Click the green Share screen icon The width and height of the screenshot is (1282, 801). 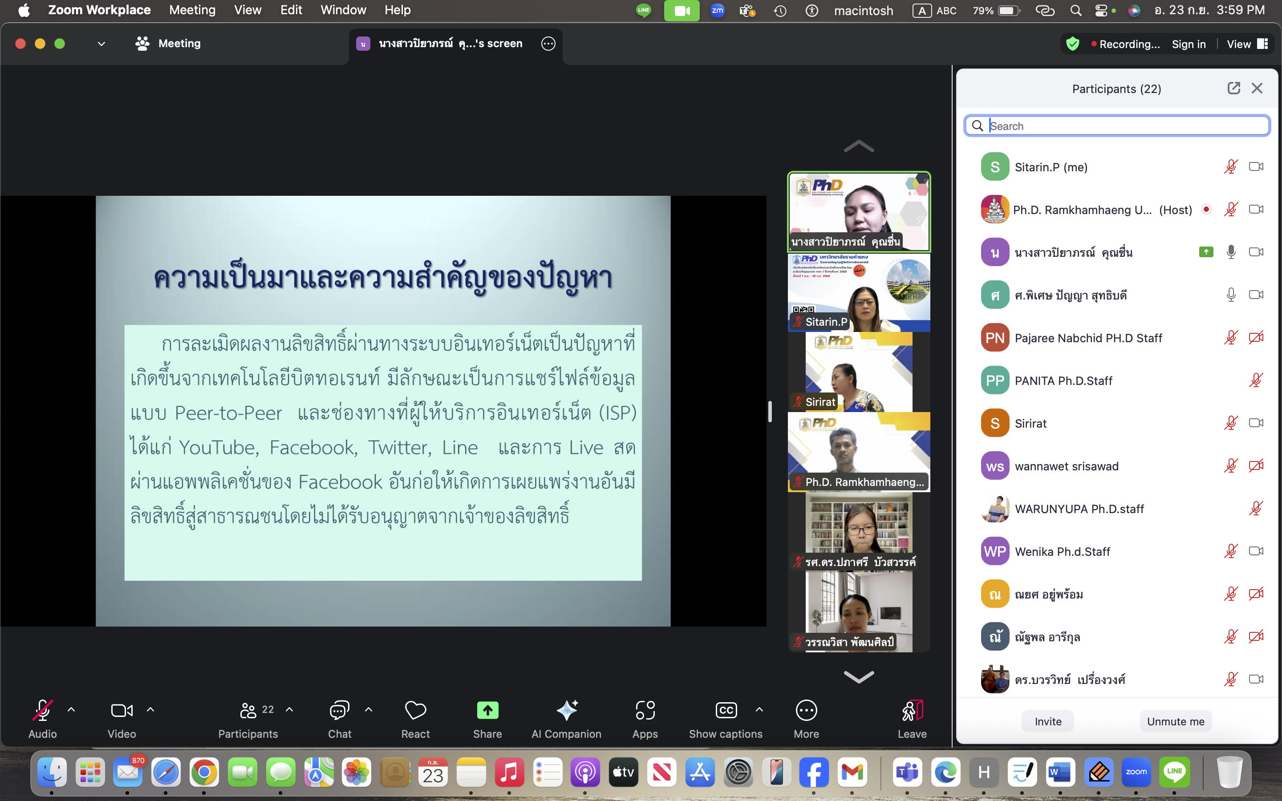(x=487, y=710)
